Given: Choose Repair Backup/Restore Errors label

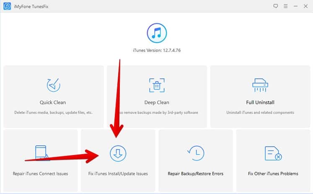Looking at the screenshot, I should coord(196,173).
